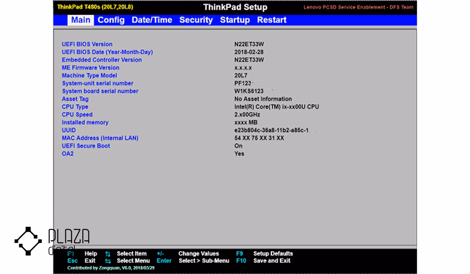Switch to the Main tab

coord(81,20)
